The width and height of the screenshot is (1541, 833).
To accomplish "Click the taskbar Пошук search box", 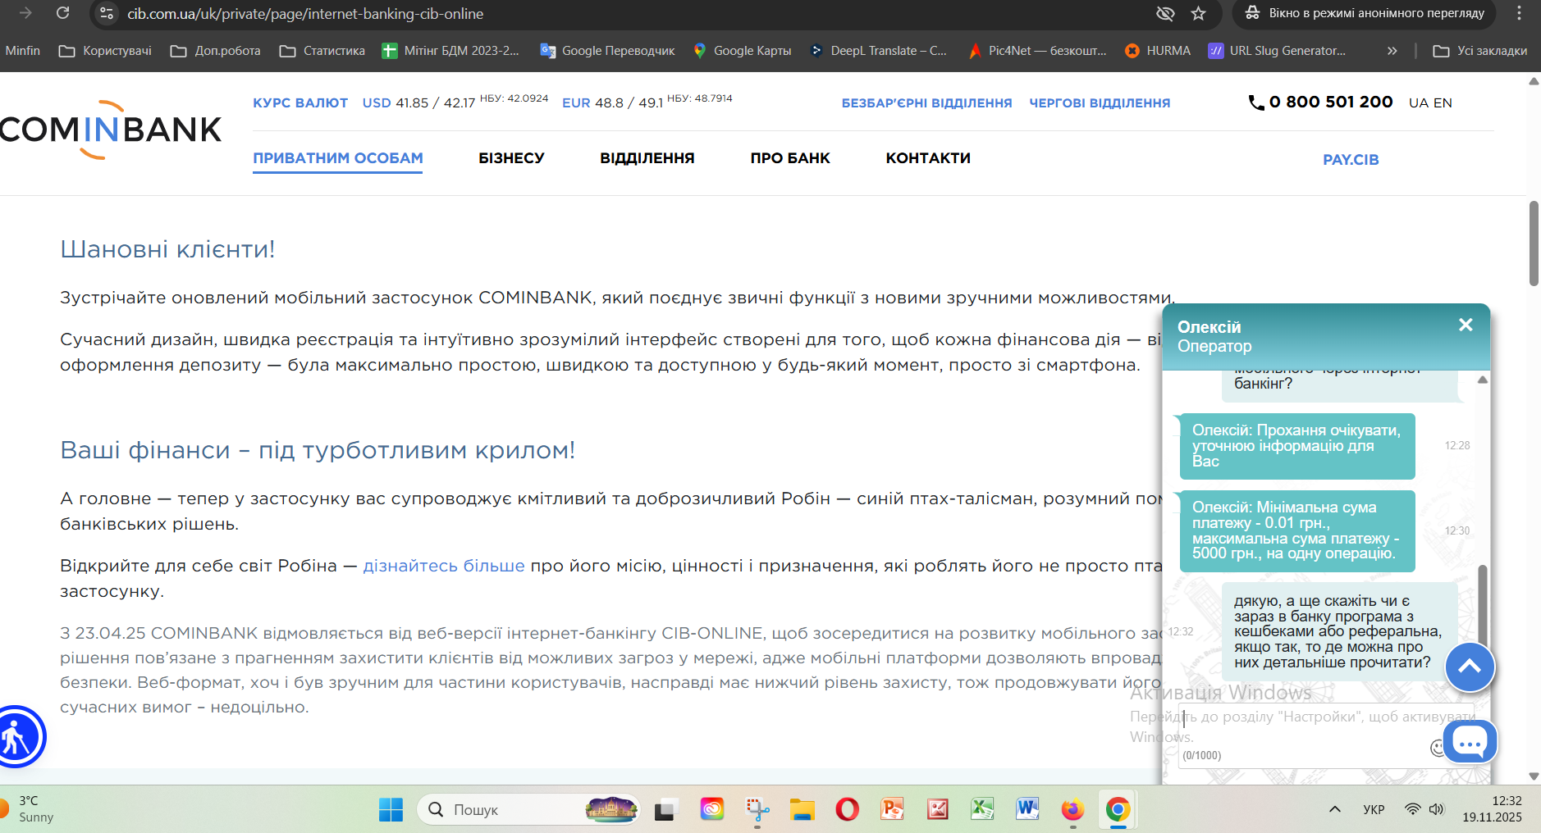I will (529, 809).
